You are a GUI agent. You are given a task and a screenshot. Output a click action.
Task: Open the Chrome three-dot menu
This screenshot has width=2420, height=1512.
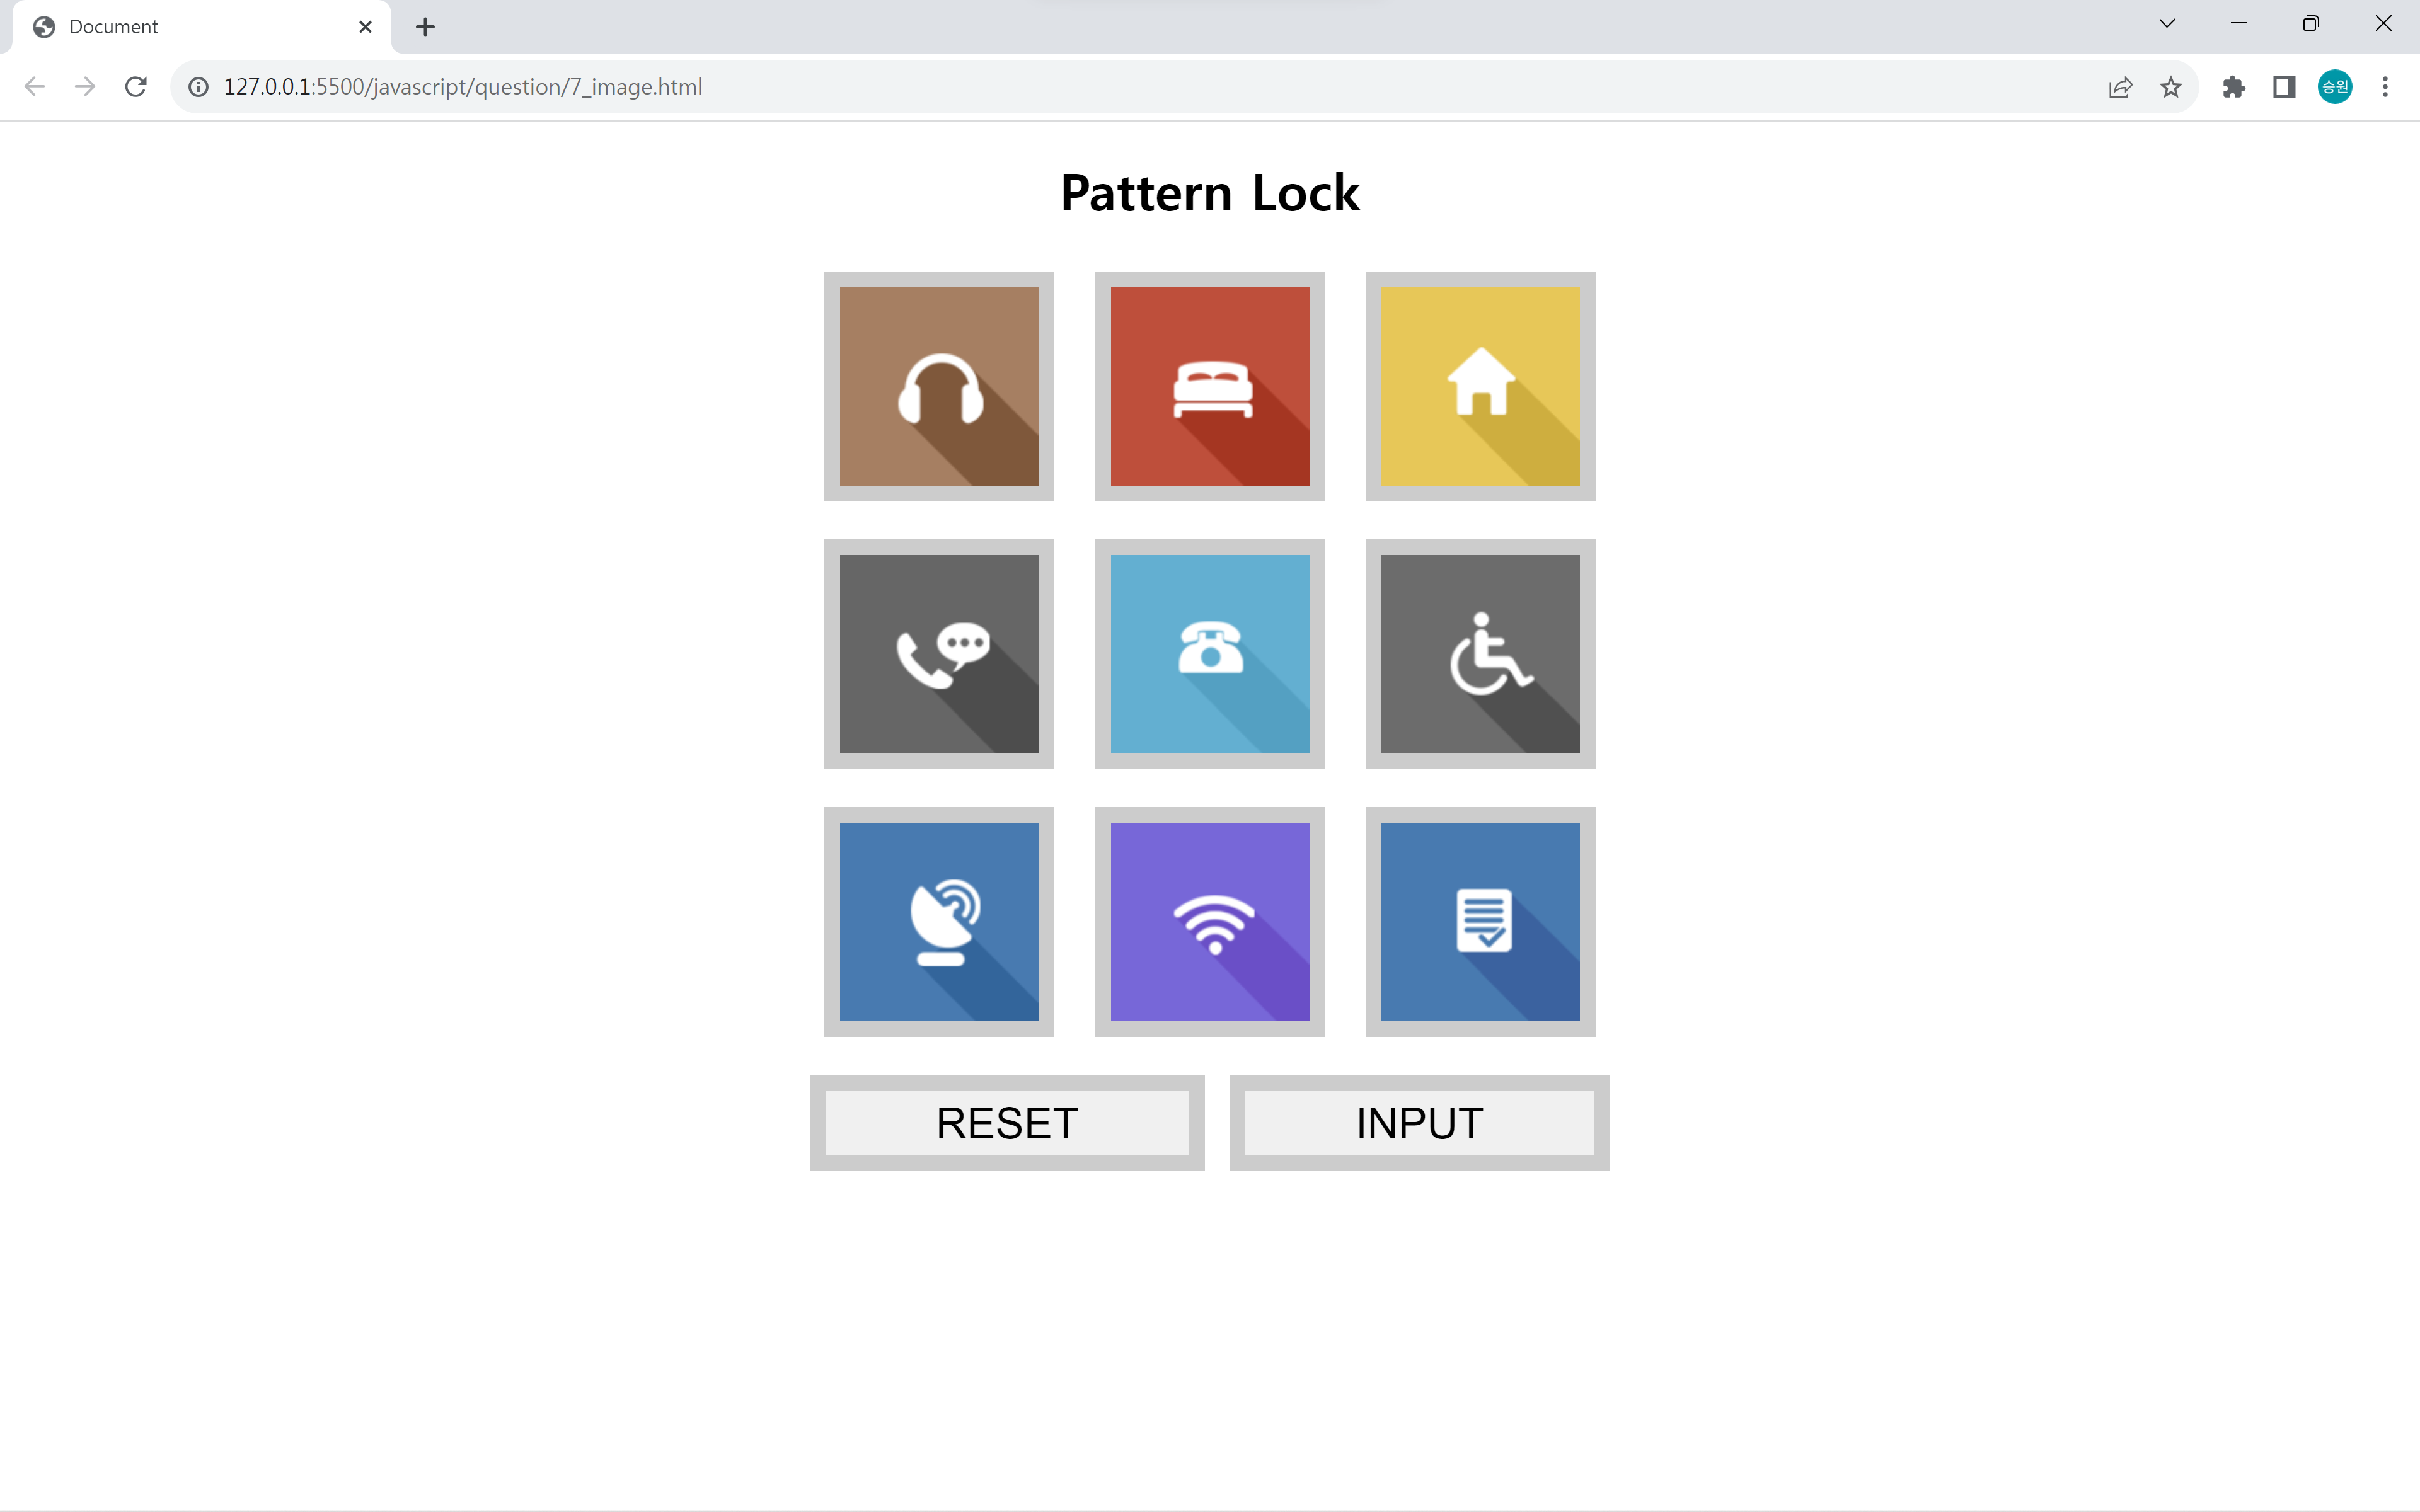pyautogui.click(x=2385, y=87)
